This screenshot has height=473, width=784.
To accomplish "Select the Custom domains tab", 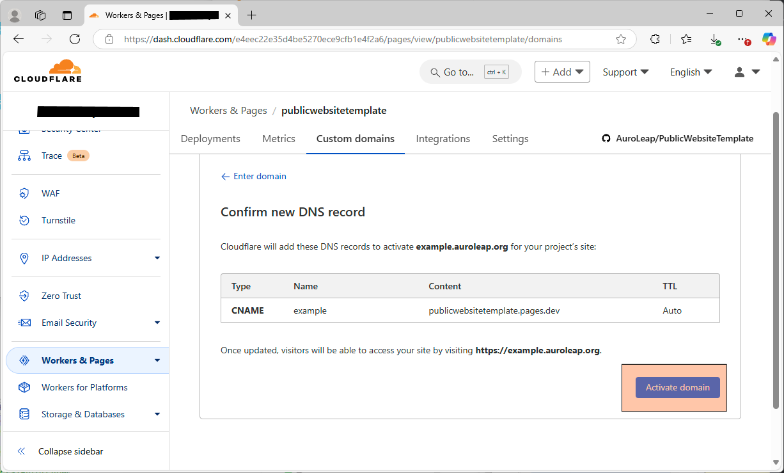I will (356, 138).
